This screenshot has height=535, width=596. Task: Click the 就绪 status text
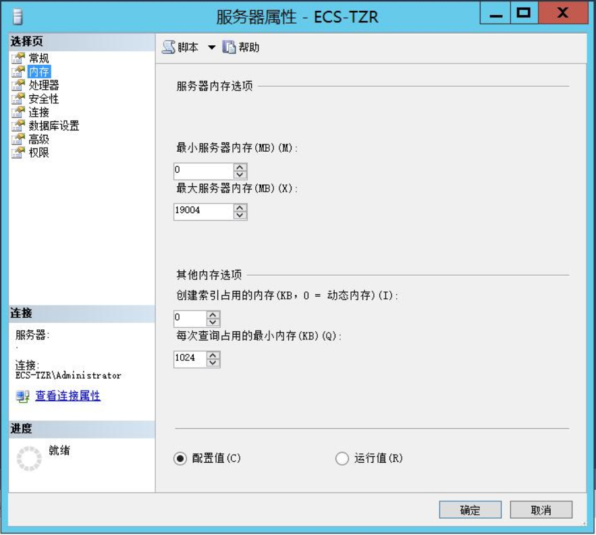[x=59, y=451]
